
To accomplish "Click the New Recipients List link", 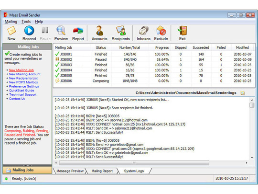I will (23, 78).
